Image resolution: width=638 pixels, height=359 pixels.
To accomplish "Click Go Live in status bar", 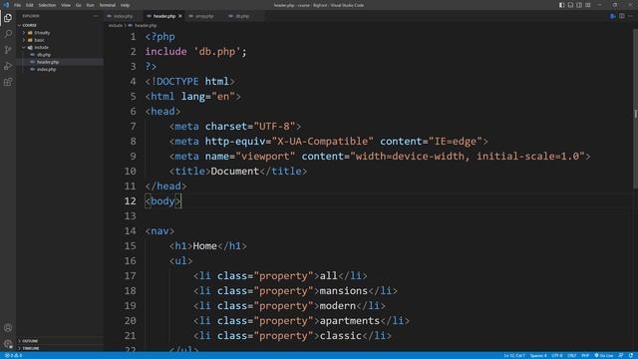I will click(x=604, y=355).
